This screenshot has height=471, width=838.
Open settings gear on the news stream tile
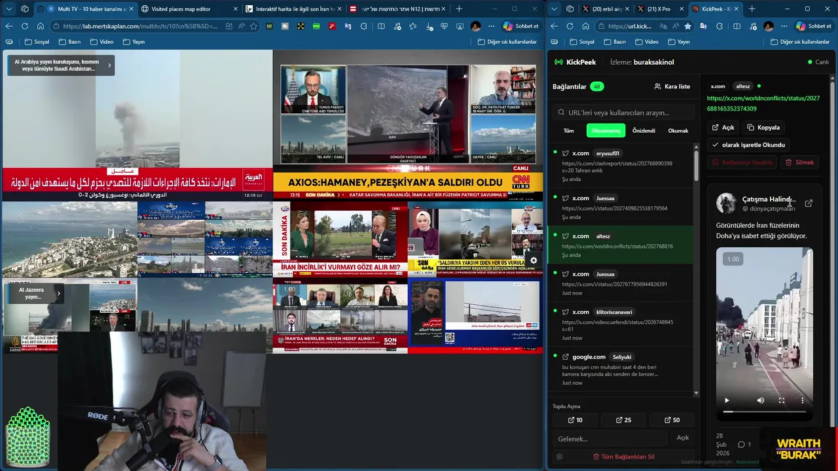(534, 260)
